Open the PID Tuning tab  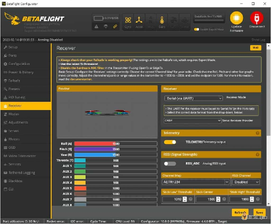point(26,97)
